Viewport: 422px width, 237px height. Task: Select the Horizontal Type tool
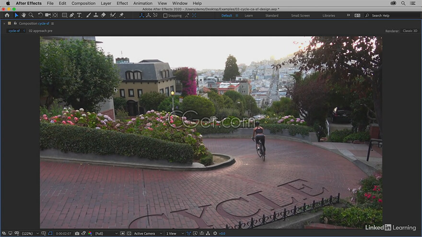(79, 15)
